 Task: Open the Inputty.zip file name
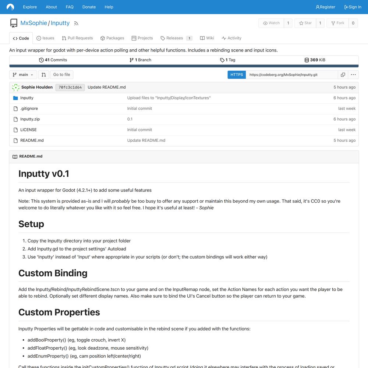pyautogui.click(x=30, y=119)
